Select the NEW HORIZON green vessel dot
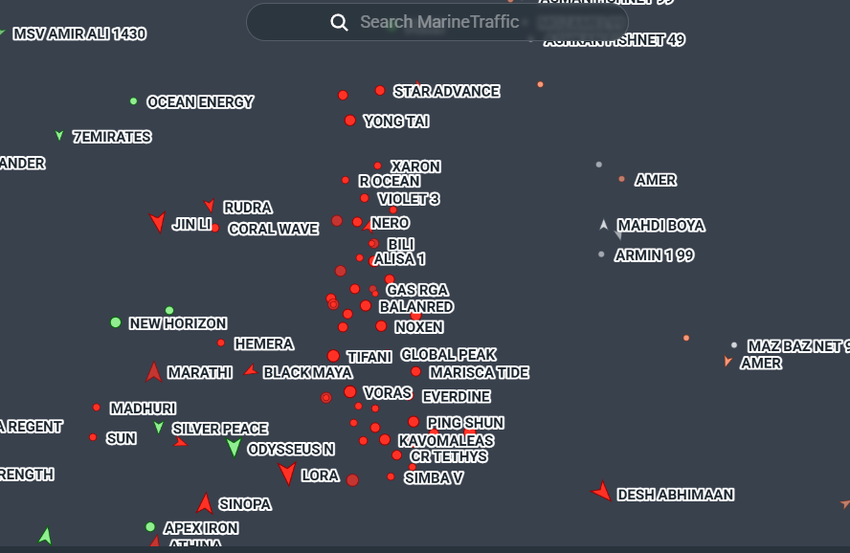 coord(116,322)
